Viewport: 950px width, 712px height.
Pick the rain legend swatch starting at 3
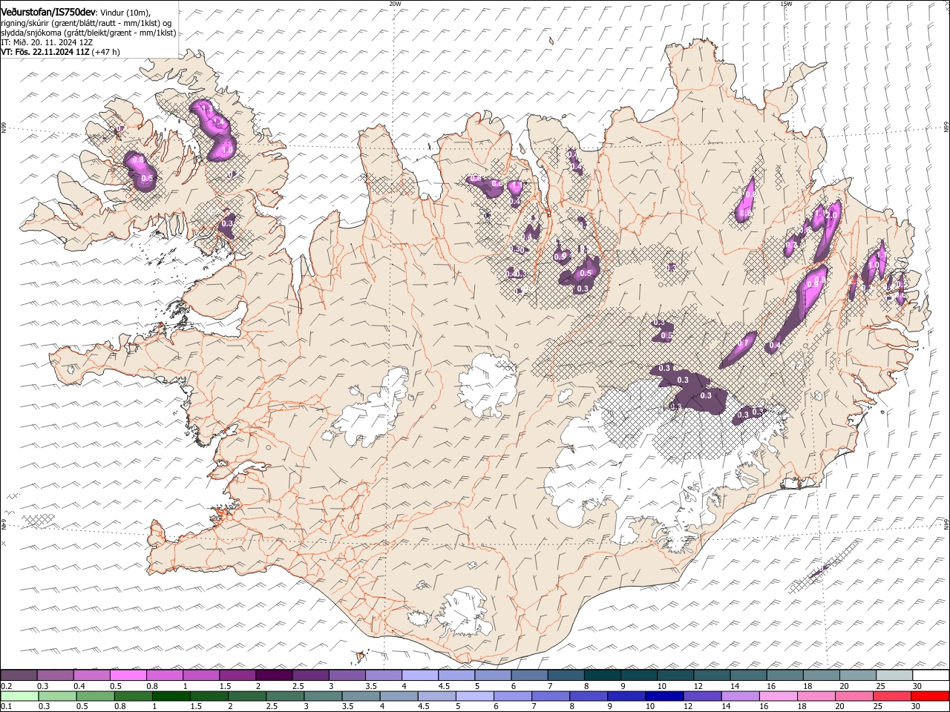[x=322, y=696]
